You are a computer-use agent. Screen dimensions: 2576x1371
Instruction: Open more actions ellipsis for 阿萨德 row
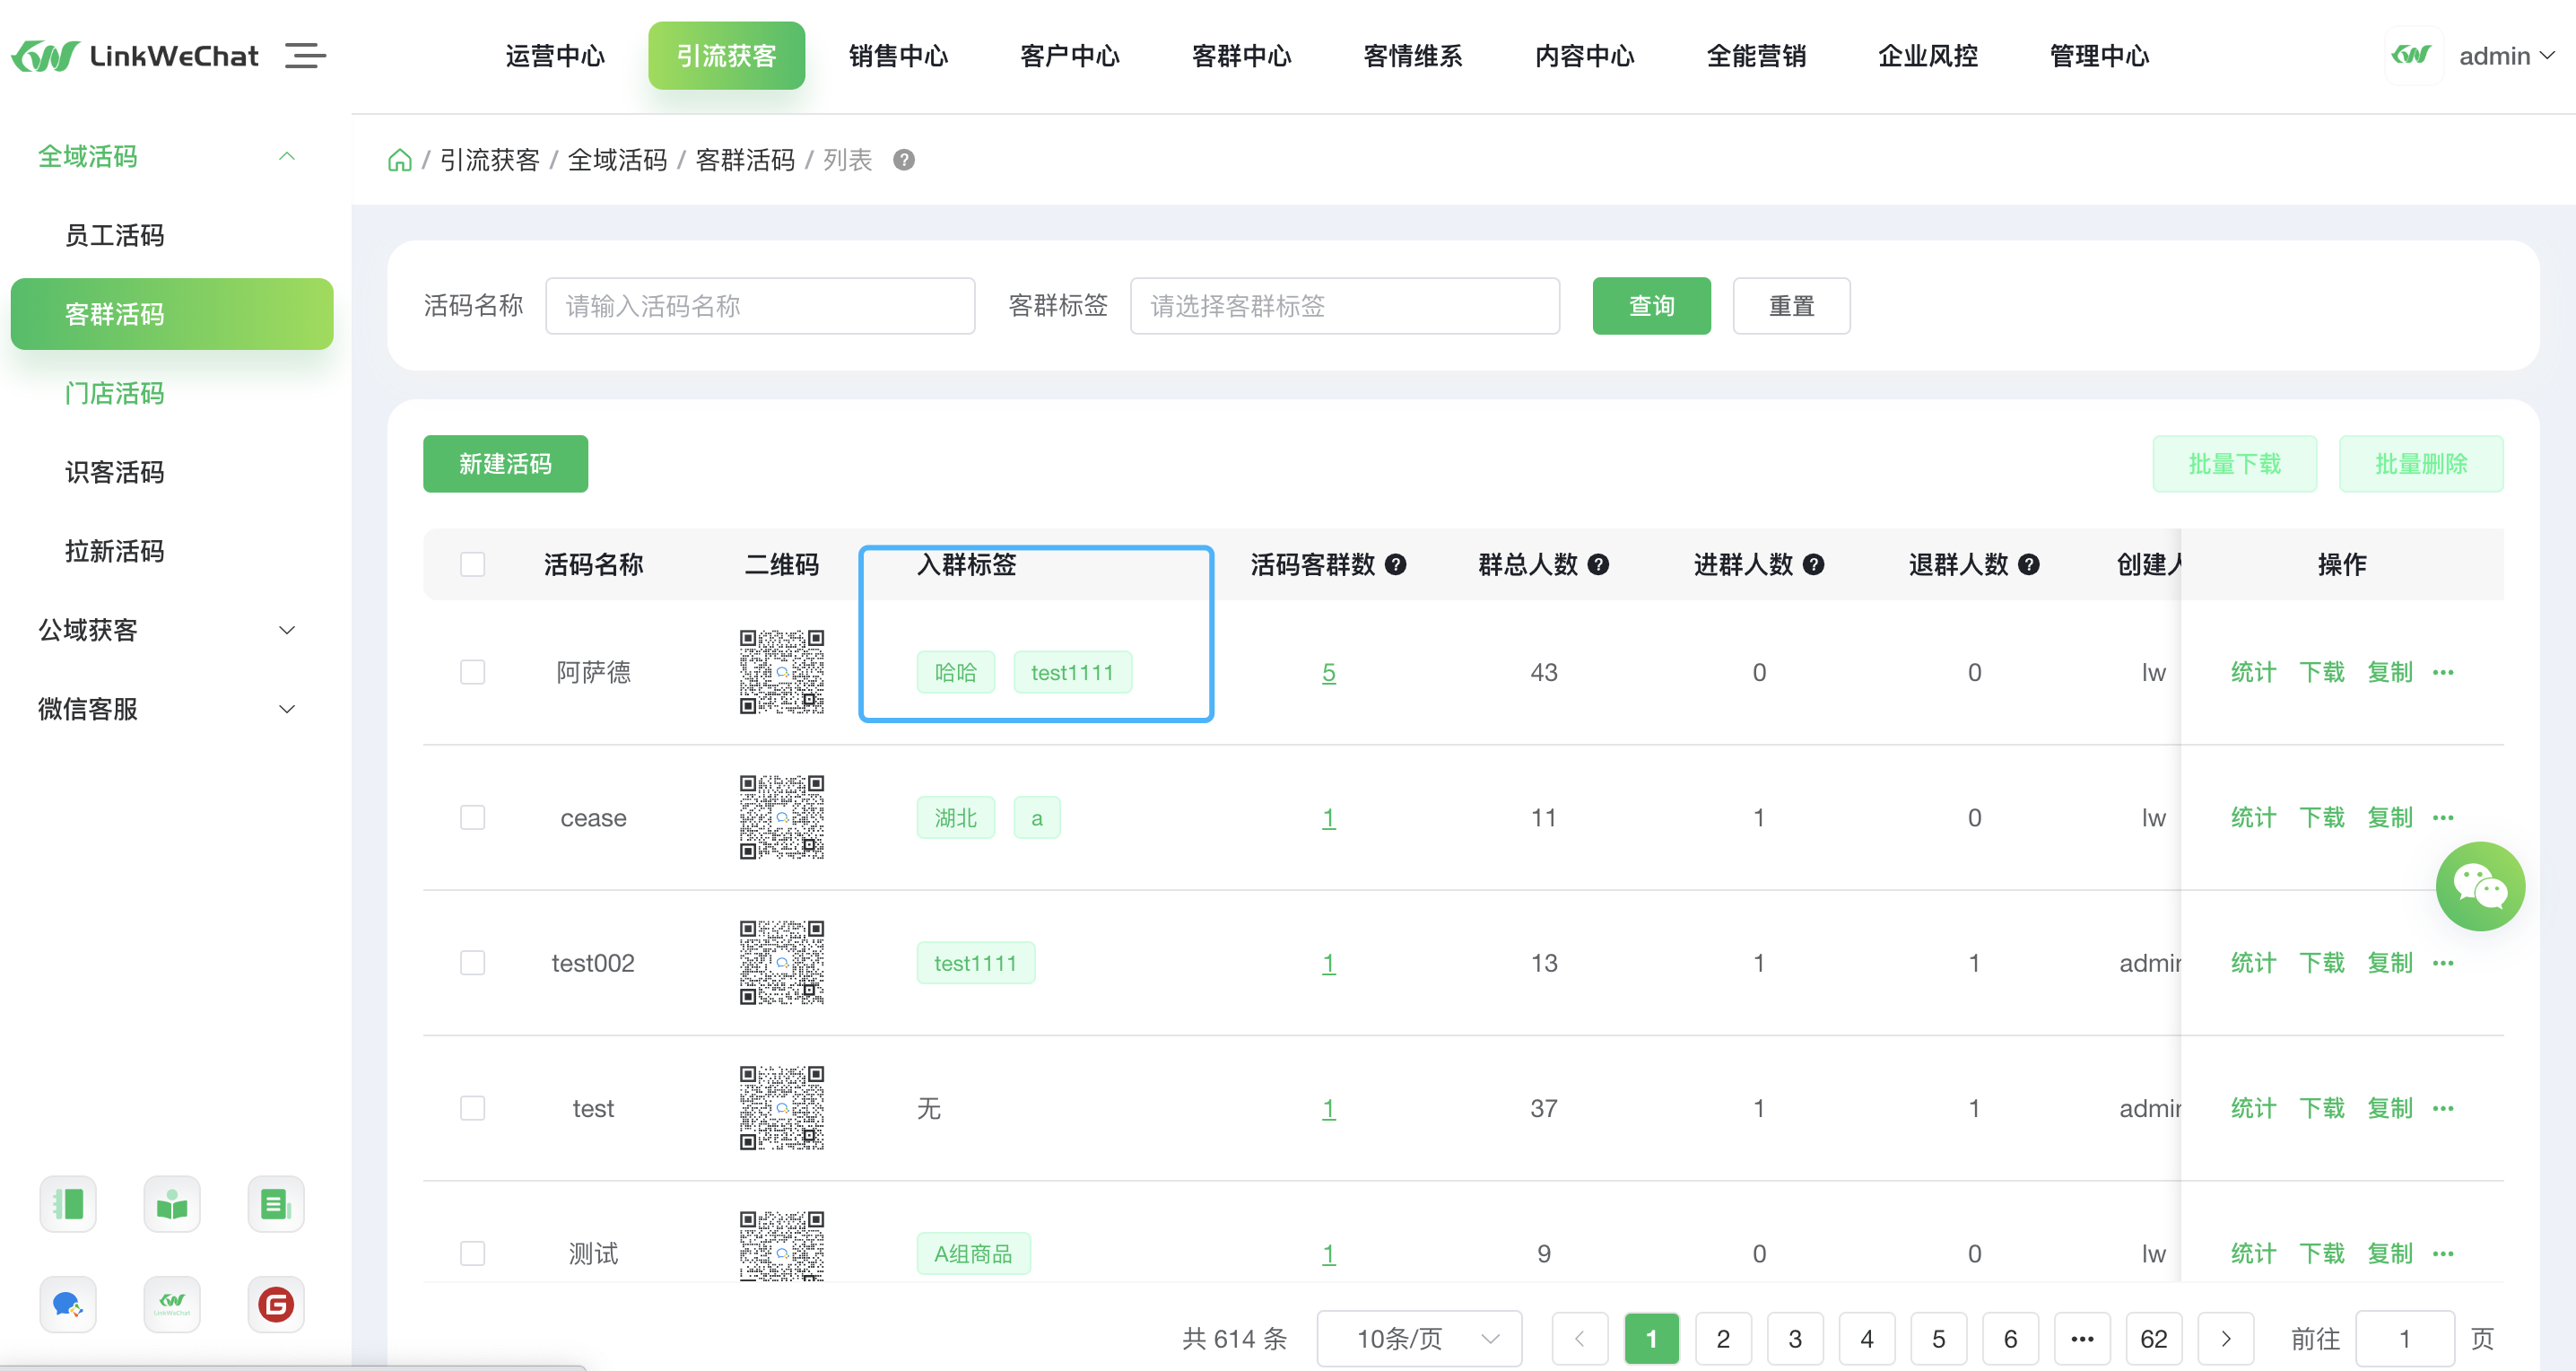pyautogui.click(x=2443, y=672)
